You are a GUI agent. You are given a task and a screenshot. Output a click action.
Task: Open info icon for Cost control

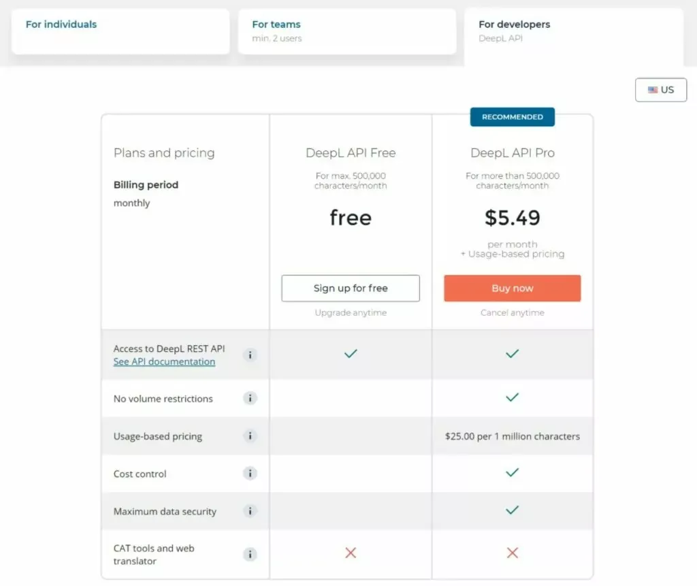[250, 474]
